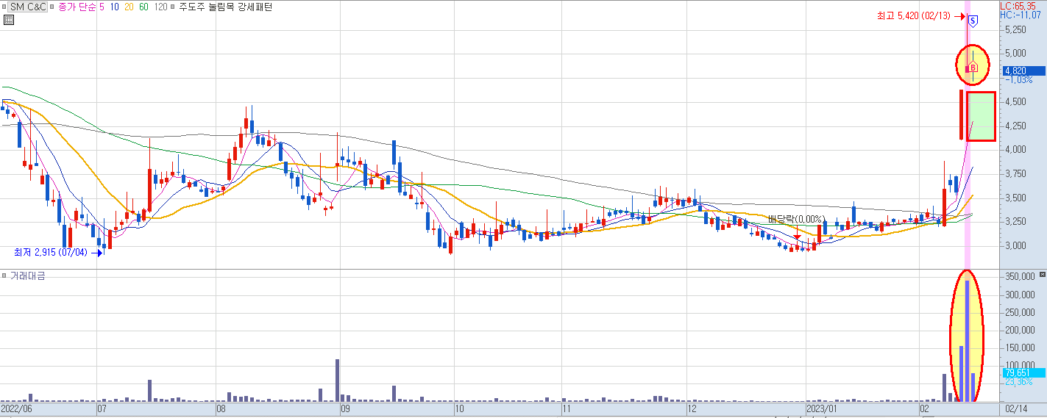Viewport: 1047px width, 418px height.
Task: Click the volume value tag 79,651
Action: coord(1023,373)
